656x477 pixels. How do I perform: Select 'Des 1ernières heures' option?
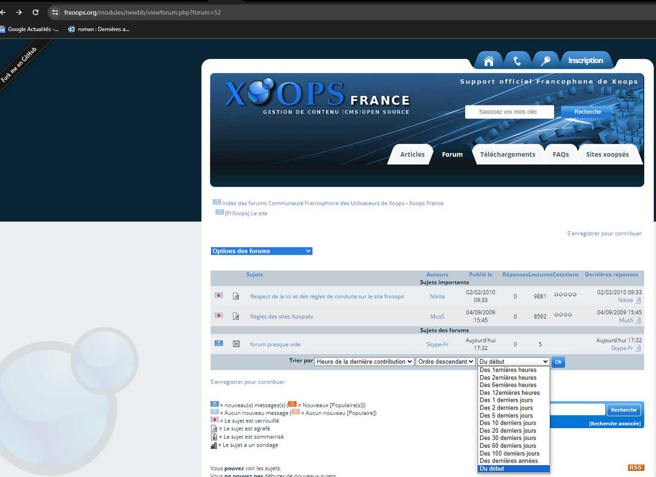pos(513,370)
